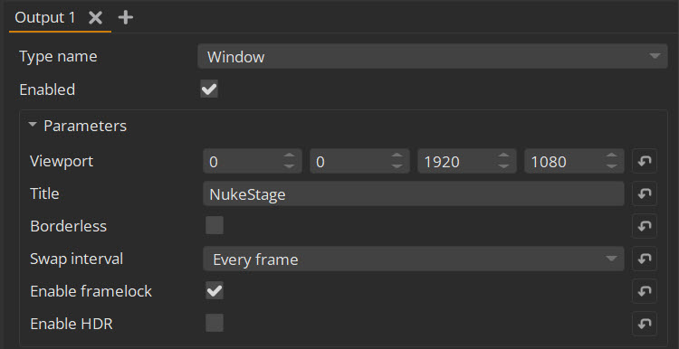Revert the Enable framelock setting

tap(645, 291)
